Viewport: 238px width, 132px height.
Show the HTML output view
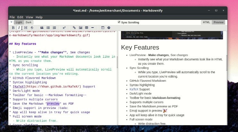[x=207, y=22]
